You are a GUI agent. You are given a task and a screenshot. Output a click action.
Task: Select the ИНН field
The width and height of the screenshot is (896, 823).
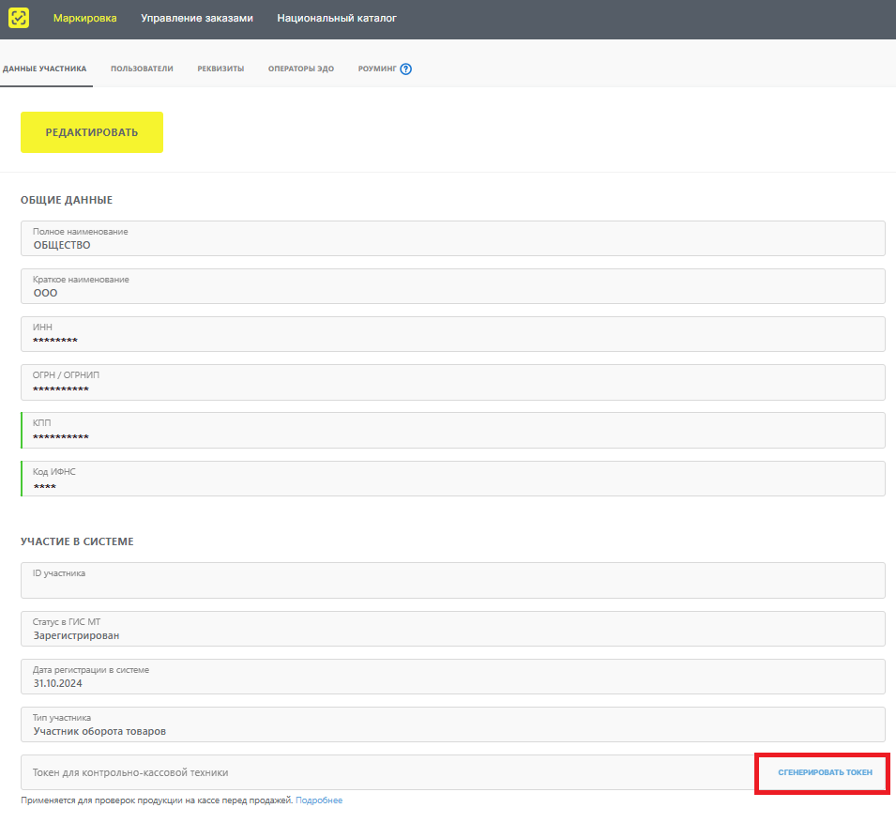tap(452, 334)
